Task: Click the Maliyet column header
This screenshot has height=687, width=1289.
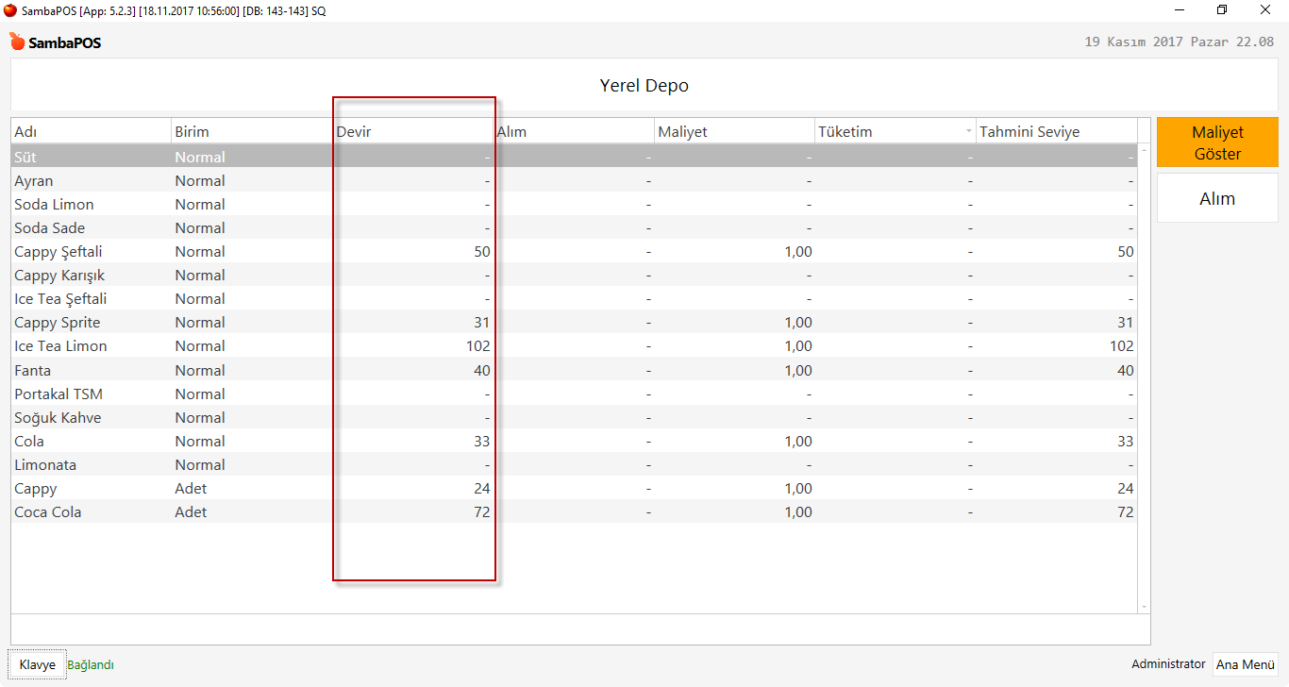Action: [x=733, y=131]
